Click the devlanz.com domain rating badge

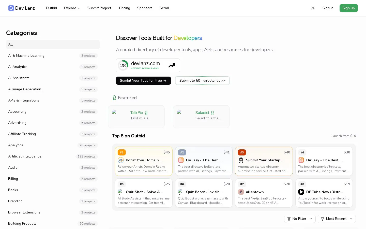coord(148,65)
